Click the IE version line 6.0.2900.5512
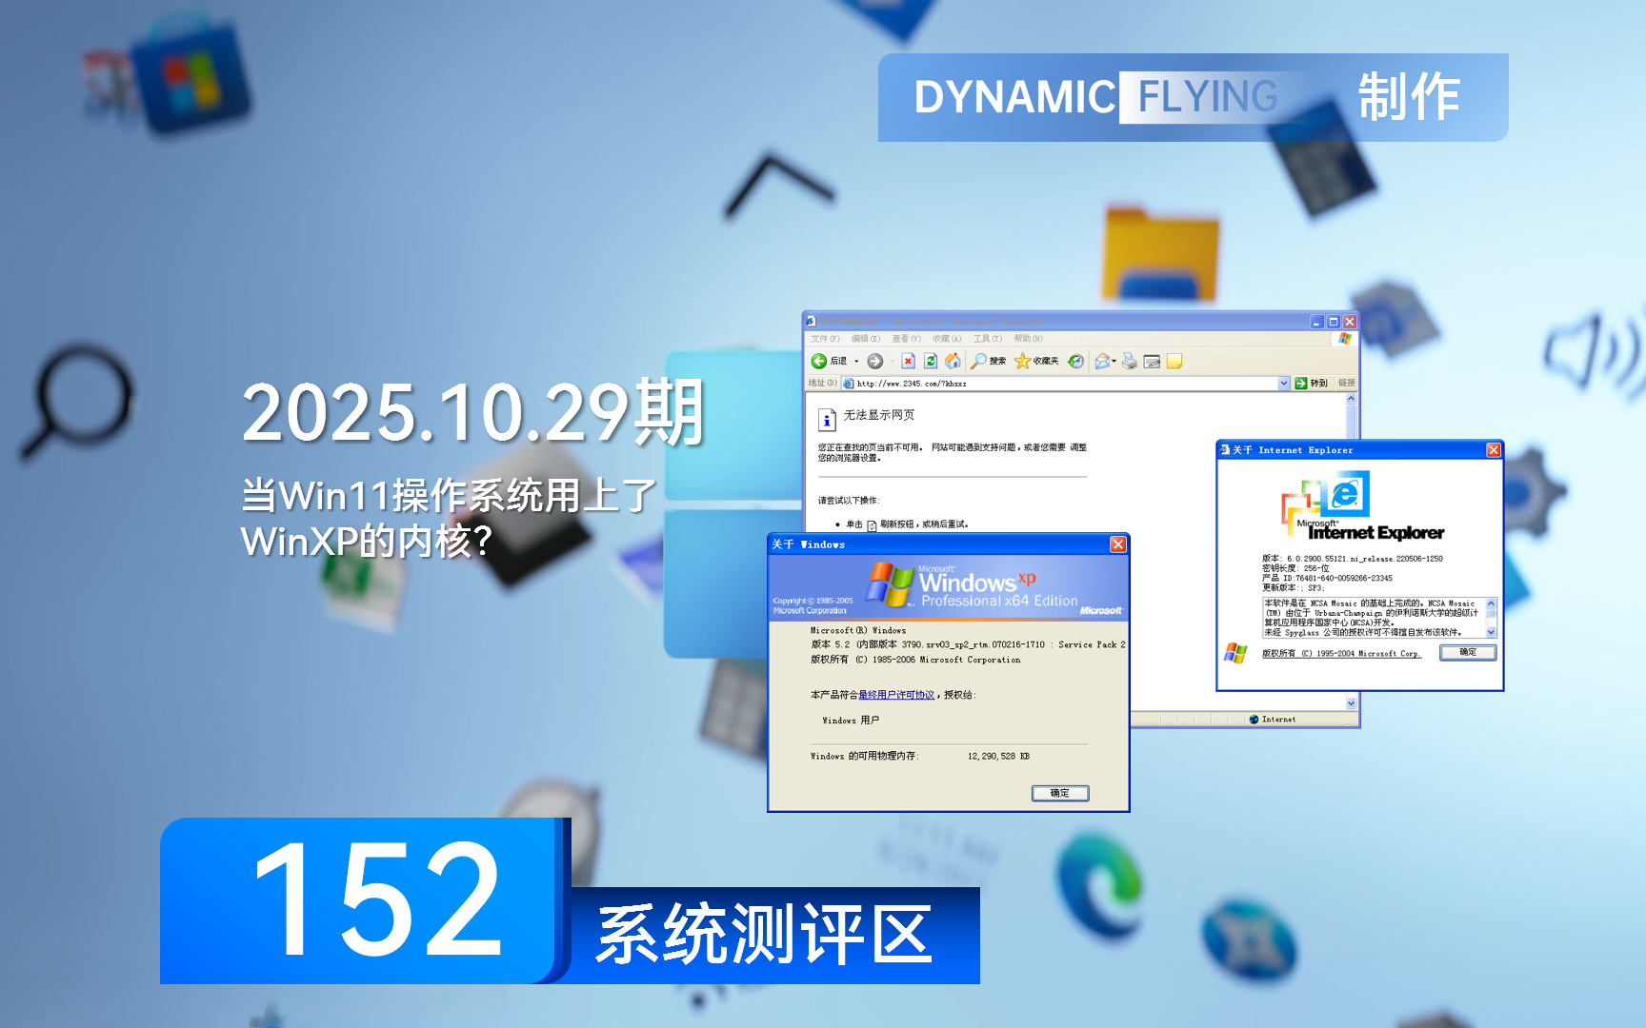Viewport: 1646px width, 1028px height. [x=1353, y=559]
